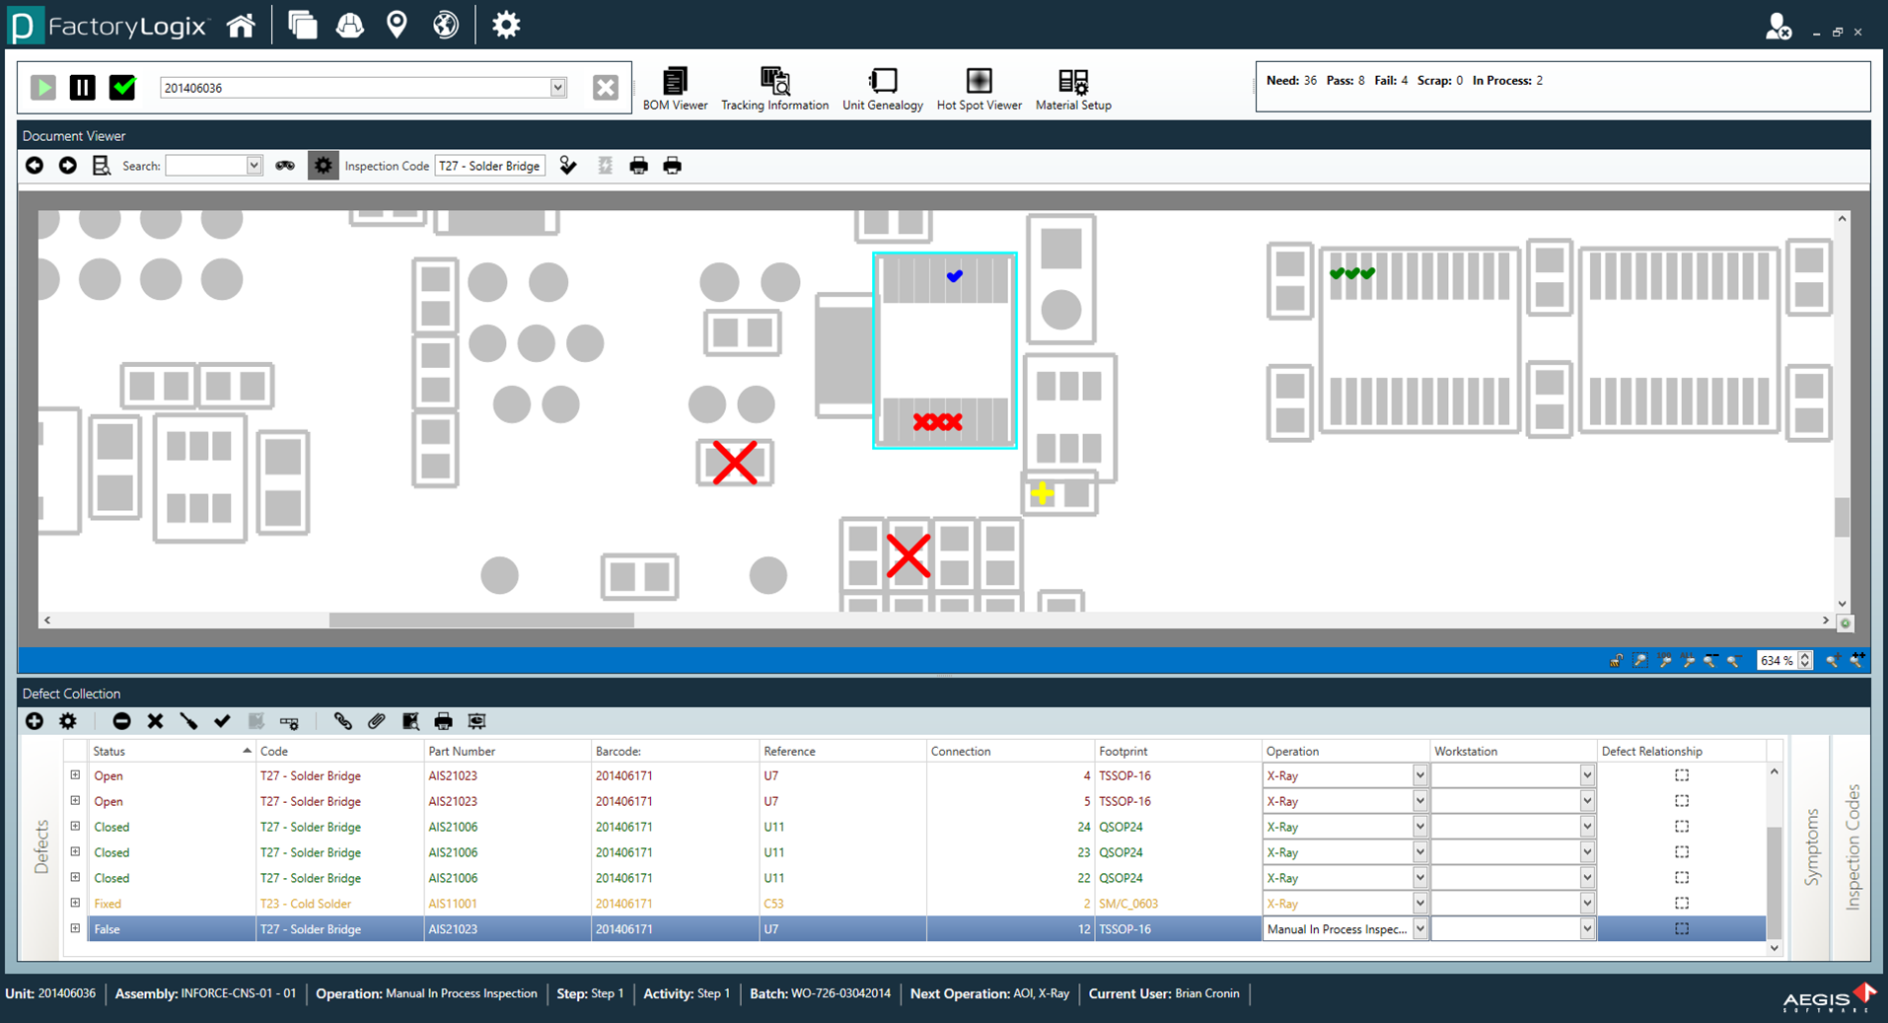Open Operation dropdown for False row
The height and width of the screenshot is (1023, 1888).
[x=1419, y=929]
